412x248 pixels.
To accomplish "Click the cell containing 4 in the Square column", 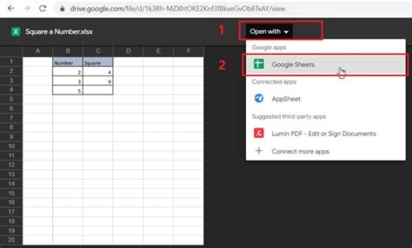I will click(x=98, y=71).
